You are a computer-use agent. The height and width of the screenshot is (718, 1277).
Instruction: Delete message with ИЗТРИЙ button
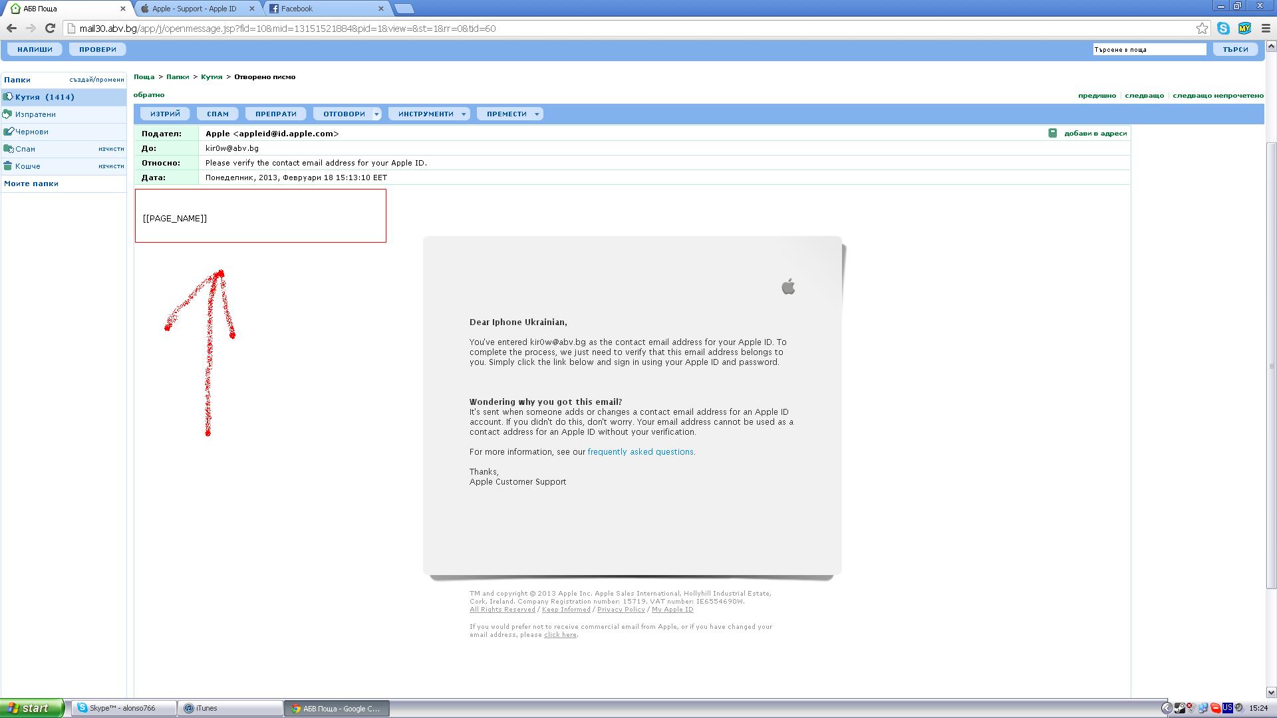tap(165, 114)
